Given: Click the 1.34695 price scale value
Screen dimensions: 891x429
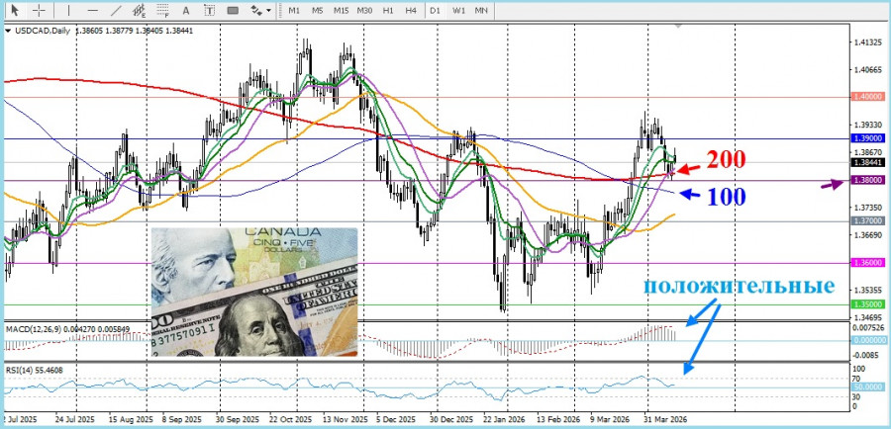Looking at the screenshot, I should pos(867,317).
